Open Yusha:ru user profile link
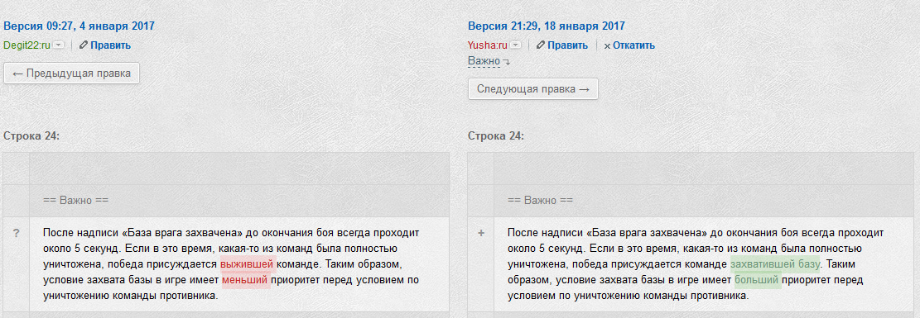Image resolution: width=920 pixels, height=318 pixels. [x=488, y=45]
